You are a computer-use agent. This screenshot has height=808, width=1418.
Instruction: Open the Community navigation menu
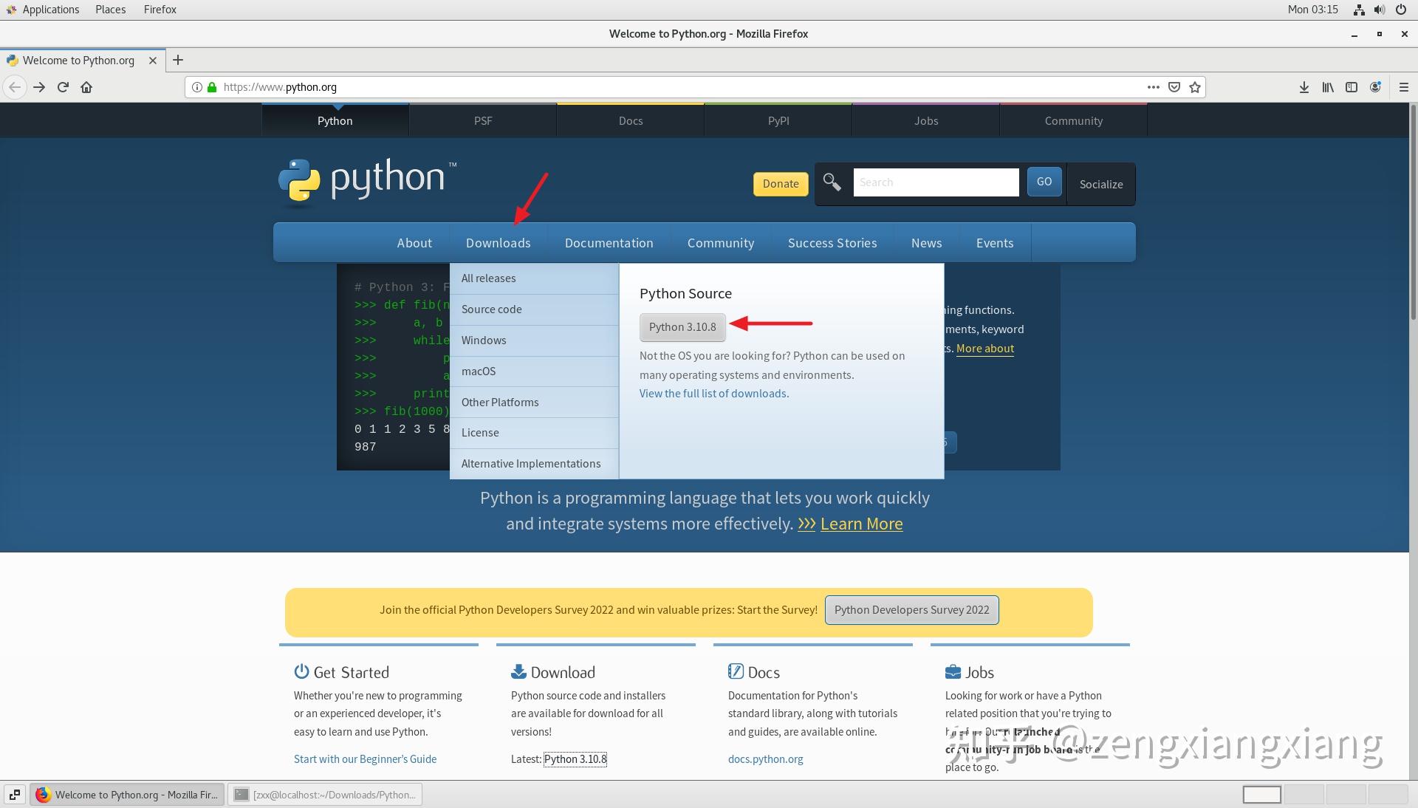point(721,243)
